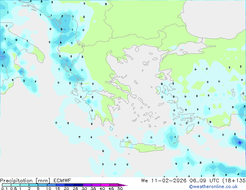The width and height of the screenshot is (246, 190).
Task: Click the 0.1–0.5 mm legend color swatch
Action: [7, 185]
